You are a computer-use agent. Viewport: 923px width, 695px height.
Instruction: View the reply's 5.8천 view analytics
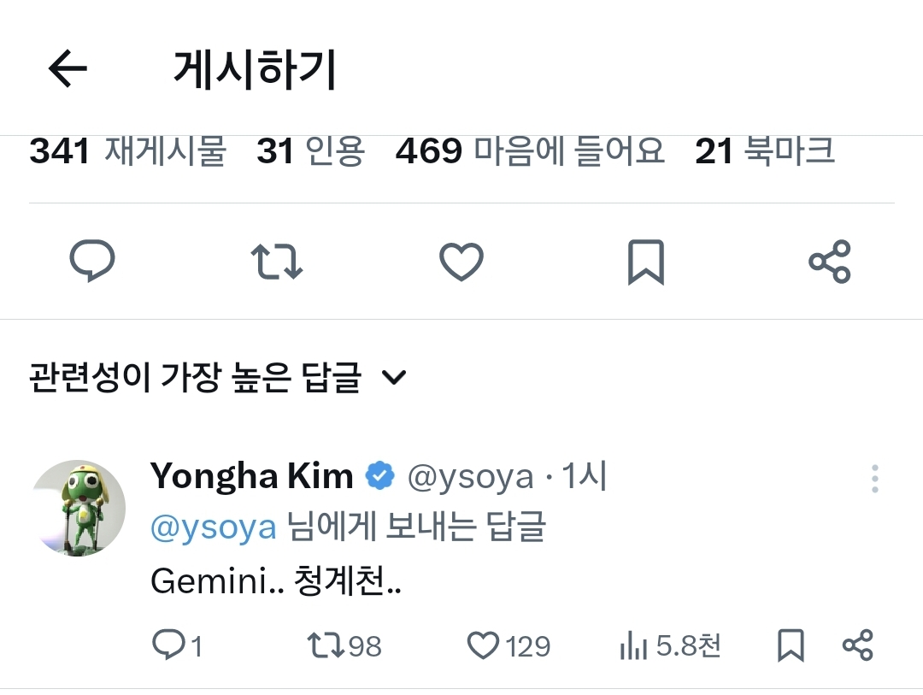(x=669, y=646)
